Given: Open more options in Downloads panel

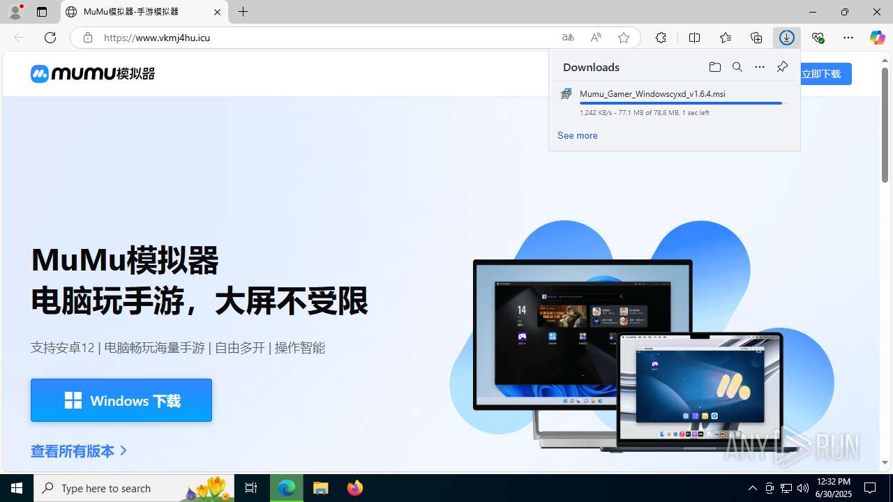Looking at the screenshot, I should click(x=760, y=67).
